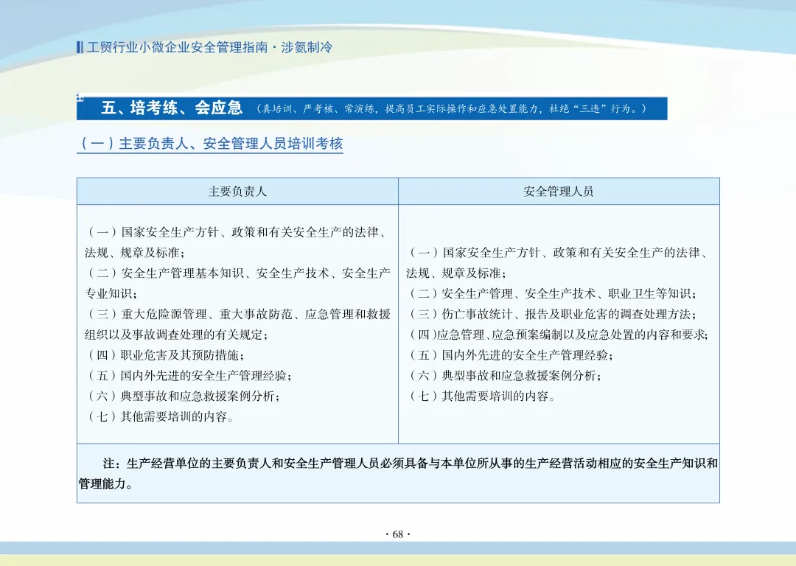
Task: Click left-column line （四）职业危害及其预防措施
Action: point(164,355)
